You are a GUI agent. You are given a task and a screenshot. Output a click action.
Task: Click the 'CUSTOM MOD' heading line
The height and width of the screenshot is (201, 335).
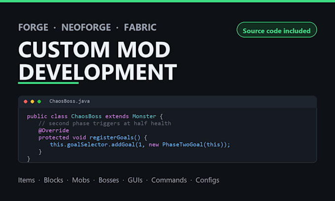(x=94, y=50)
